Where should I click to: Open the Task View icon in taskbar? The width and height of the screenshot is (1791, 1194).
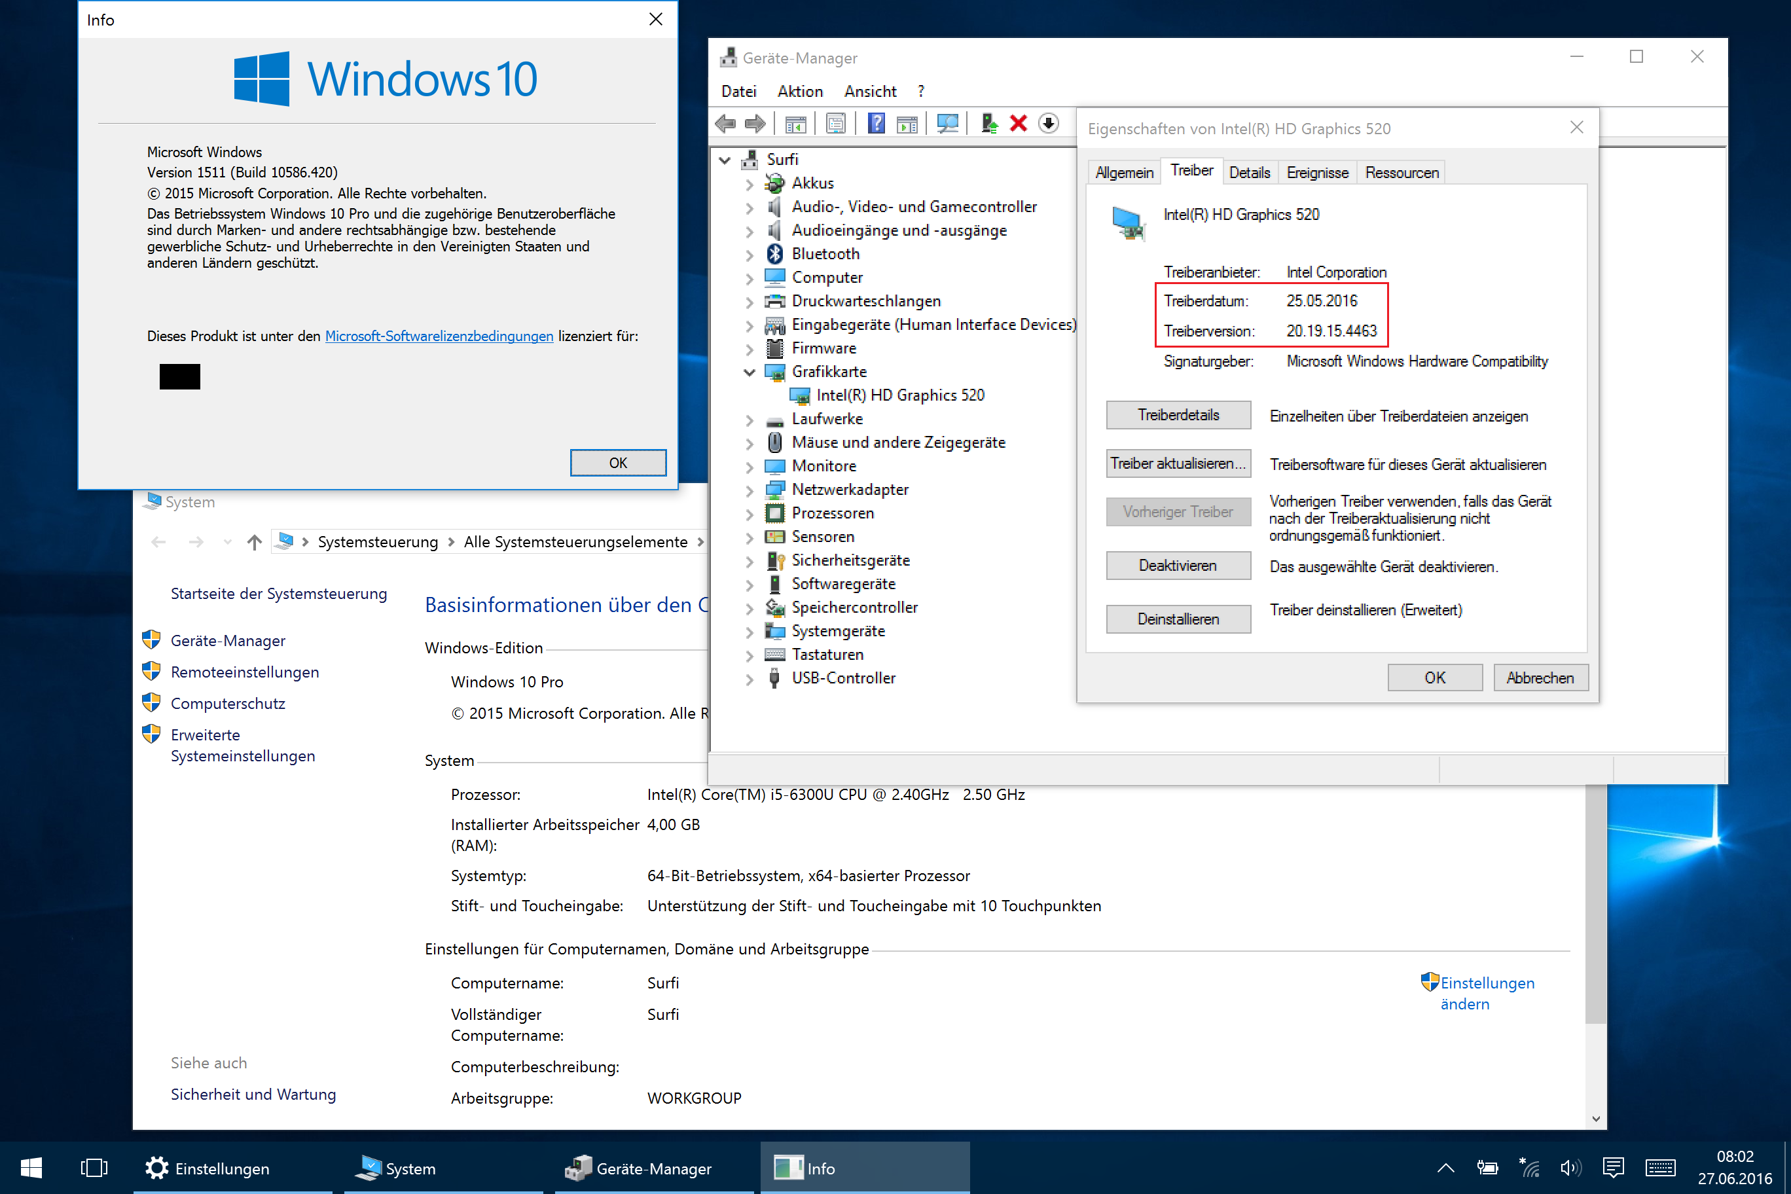tap(94, 1167)
